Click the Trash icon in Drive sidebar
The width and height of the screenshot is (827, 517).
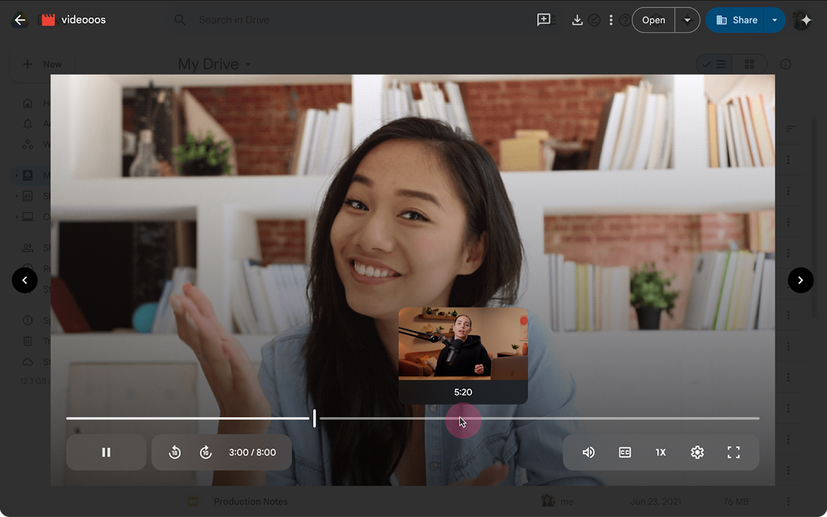click(28, 341)
